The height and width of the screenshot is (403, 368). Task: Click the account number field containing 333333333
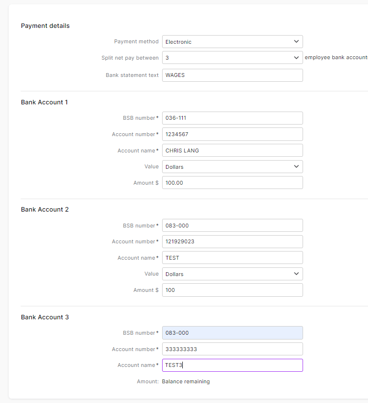click(x=232, y=349)
